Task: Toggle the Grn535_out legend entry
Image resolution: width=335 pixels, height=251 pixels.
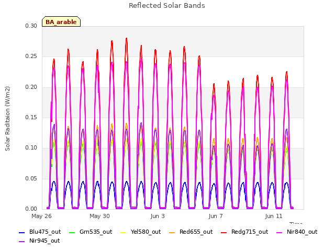Action: coord(91,232)
